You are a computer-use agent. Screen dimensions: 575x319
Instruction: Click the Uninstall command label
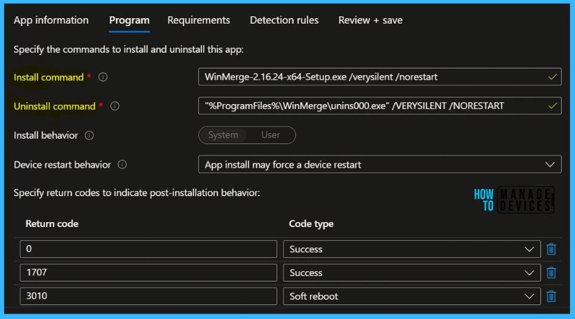(55, 106)
